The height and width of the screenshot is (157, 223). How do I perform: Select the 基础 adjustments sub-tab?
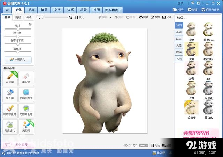pos(7,17)
